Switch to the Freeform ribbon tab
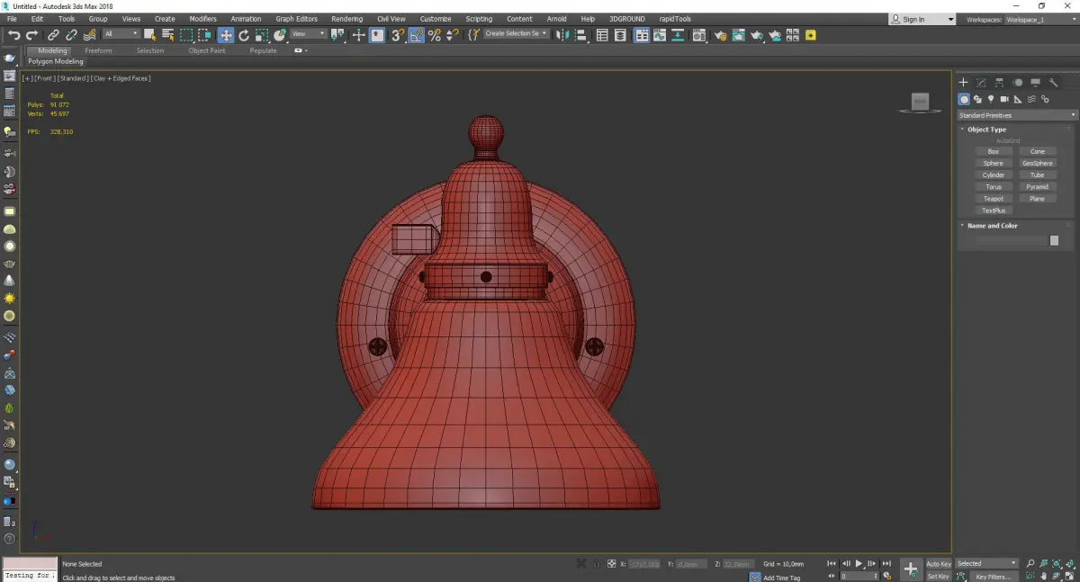Viewport: 1080px width, 582px height. coord(98,50)
